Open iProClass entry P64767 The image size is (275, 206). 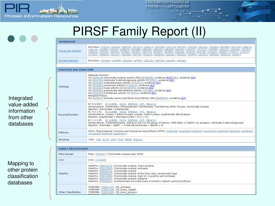pyautogui.click(x=182, y=47)
